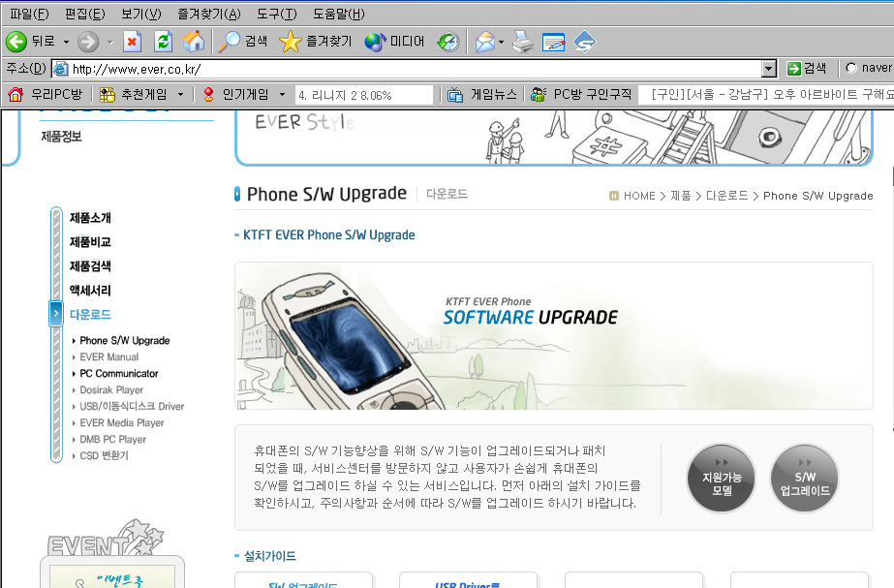Click the HOME breadcrumb icon
894x588 pixels.
[614, 196]
